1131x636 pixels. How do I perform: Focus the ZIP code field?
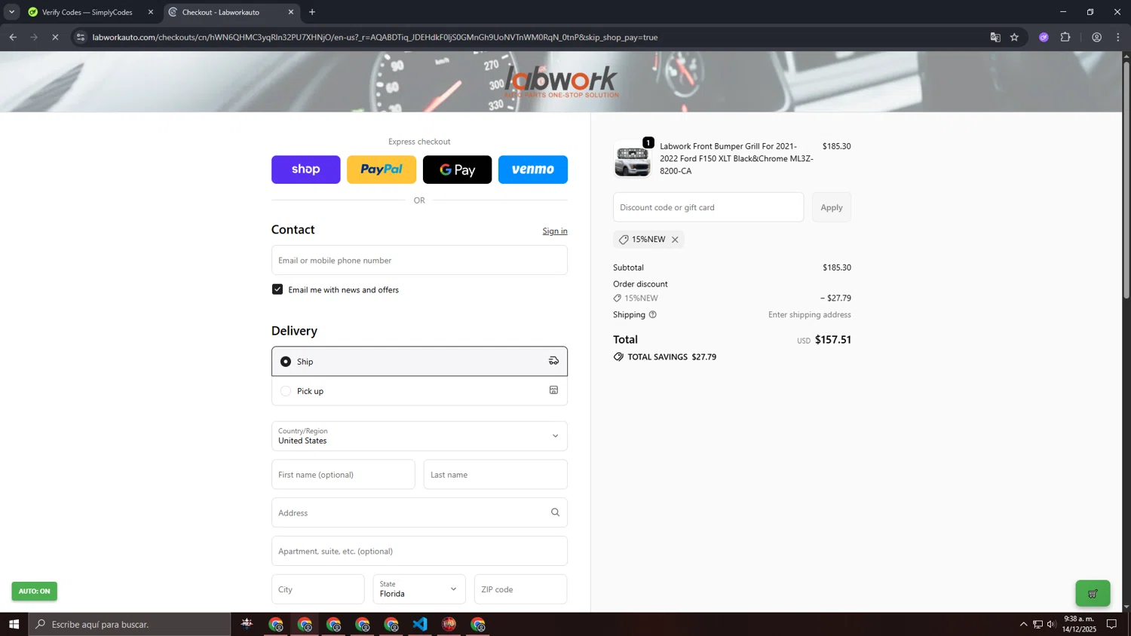pos(520,589)
